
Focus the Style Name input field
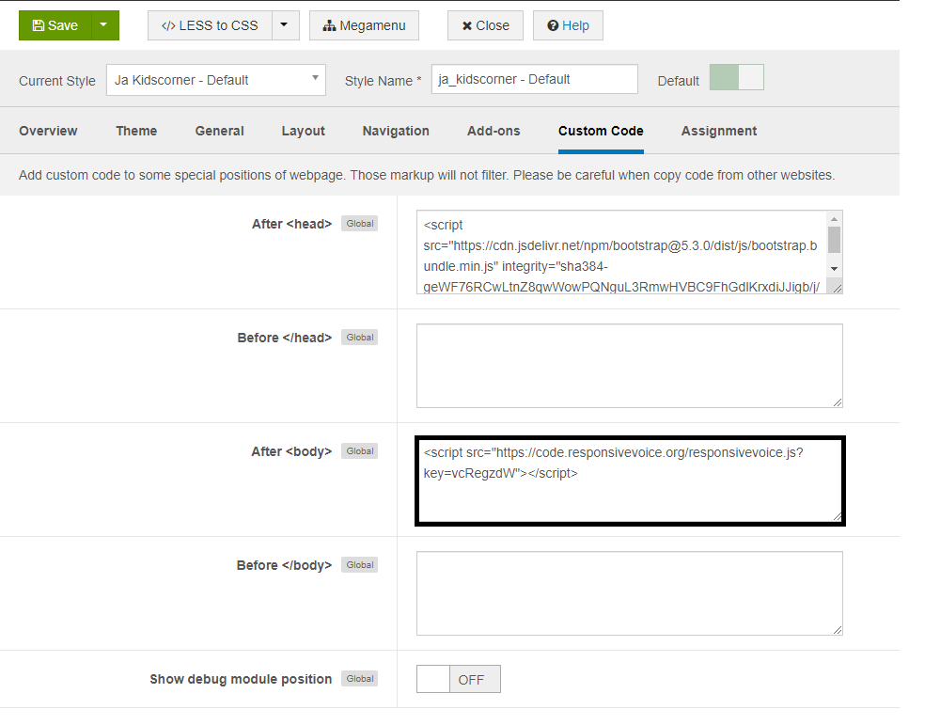(535, 79)
